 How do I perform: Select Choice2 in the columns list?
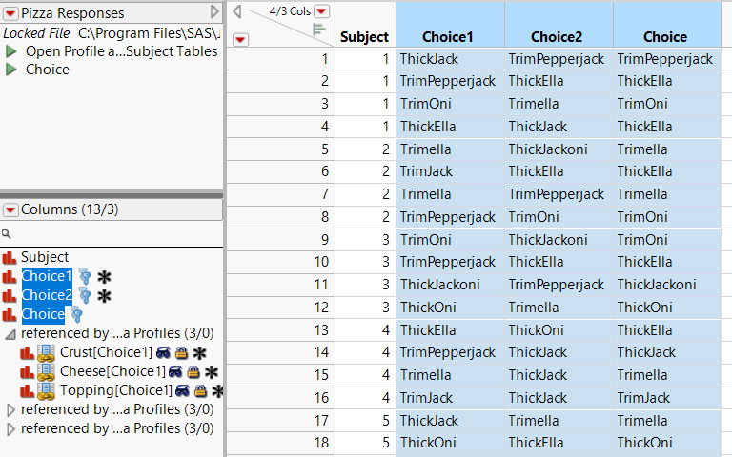pyautogui.click(x=47, y=295)
